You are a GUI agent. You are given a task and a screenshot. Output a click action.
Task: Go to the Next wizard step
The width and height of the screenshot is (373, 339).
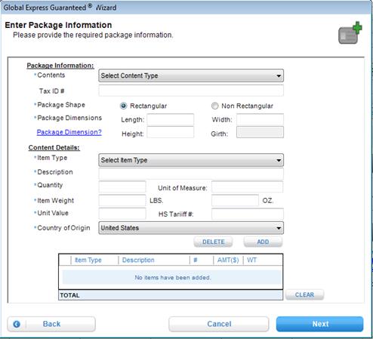(x=320, y=324)
